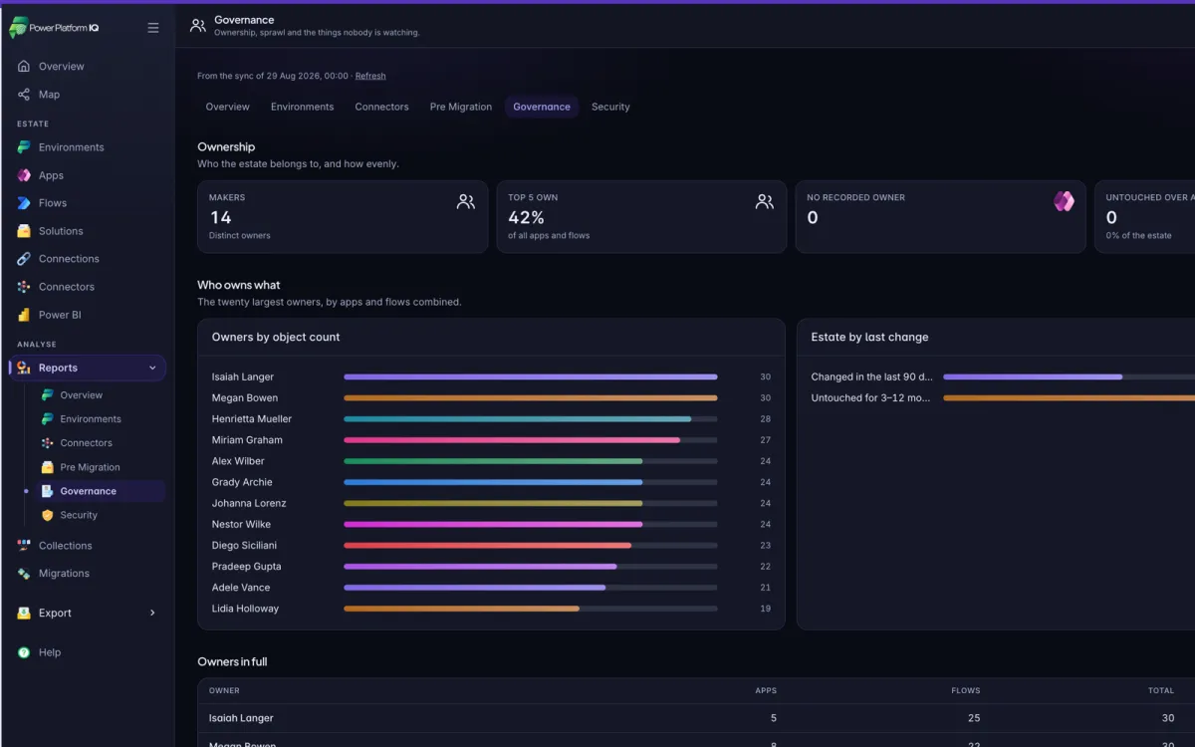The width and height of the screenshot is (1195, 747).
Task: Click Environments sub-item icon under Reports
Action: (47, 419)
